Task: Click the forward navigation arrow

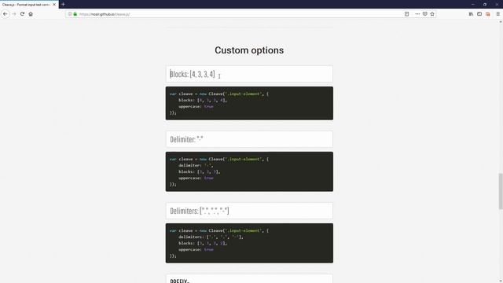Action: [x=14, y=14]
